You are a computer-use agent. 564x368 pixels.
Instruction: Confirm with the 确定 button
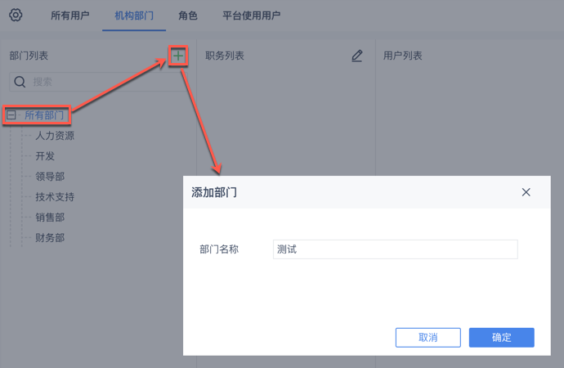pyautogui.click(x=501, y=338)
